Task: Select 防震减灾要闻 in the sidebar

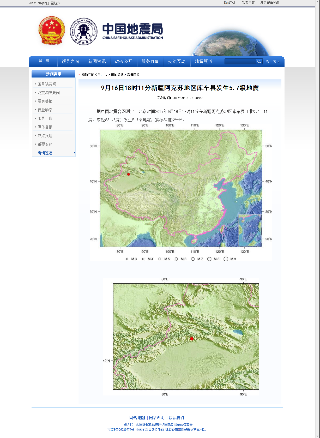Action: click(x=49, y=93)
